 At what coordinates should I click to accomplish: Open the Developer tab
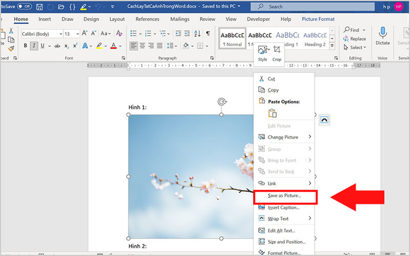[258, 19]
